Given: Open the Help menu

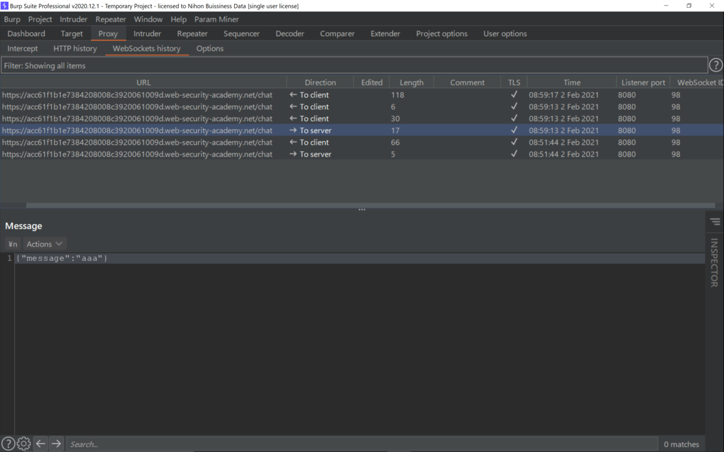Looking at the screenshot, I should click(x=179, y=19).
